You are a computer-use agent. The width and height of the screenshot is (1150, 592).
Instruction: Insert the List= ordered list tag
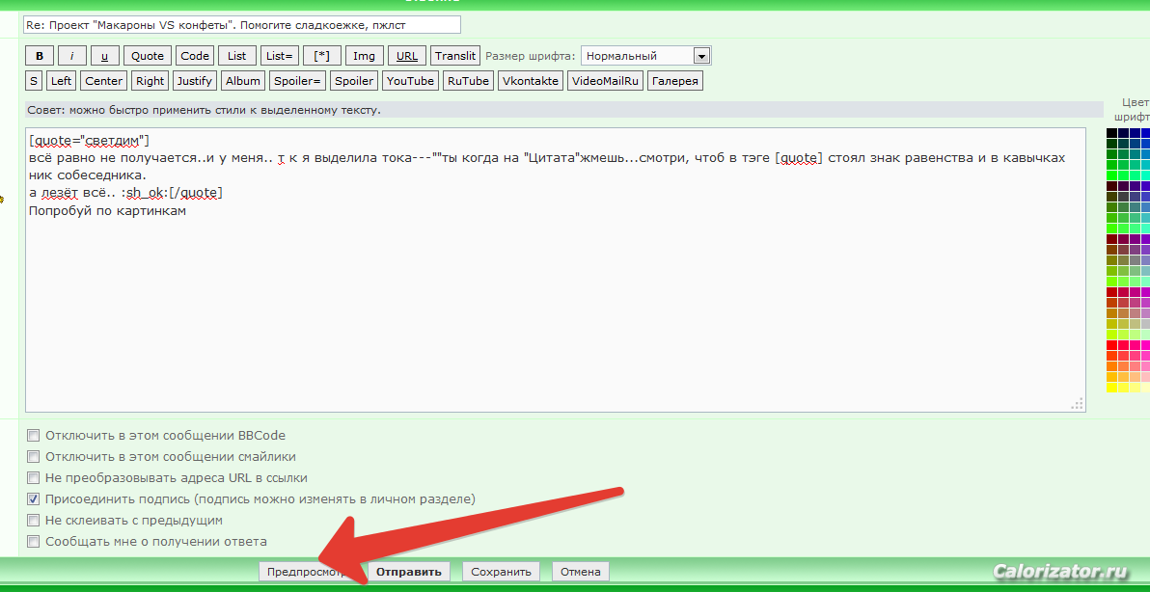click(x=280, y=56)
